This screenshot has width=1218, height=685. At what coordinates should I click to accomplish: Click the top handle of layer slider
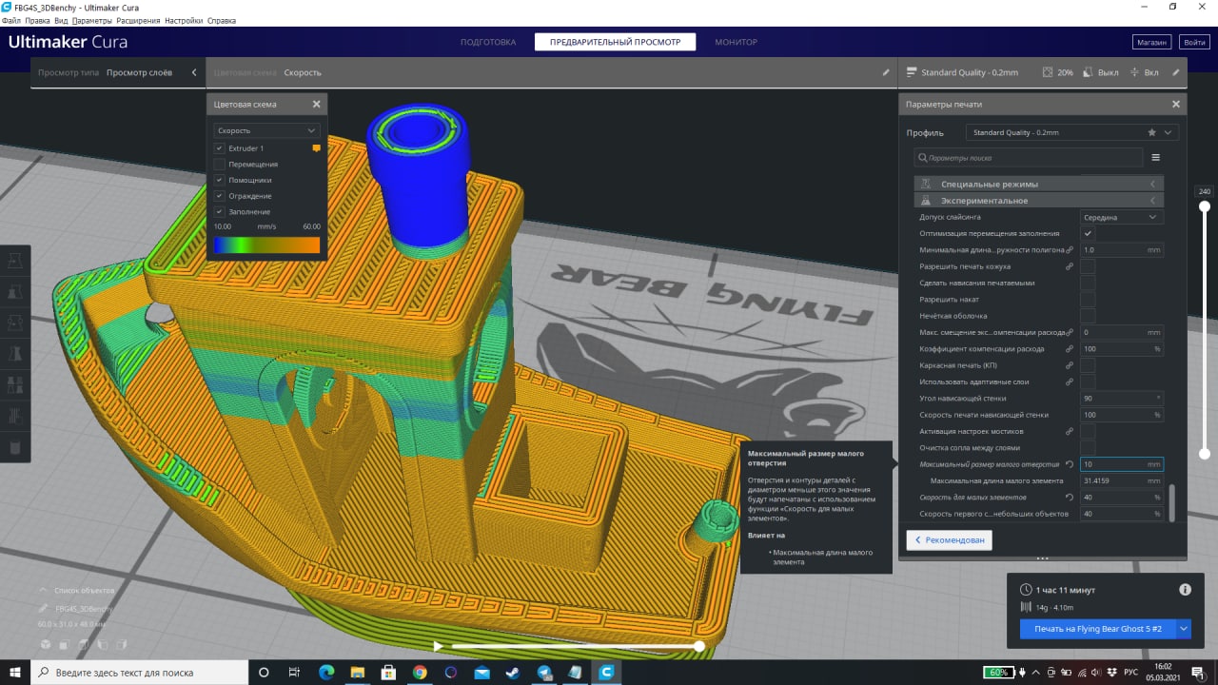(1205, 205)
